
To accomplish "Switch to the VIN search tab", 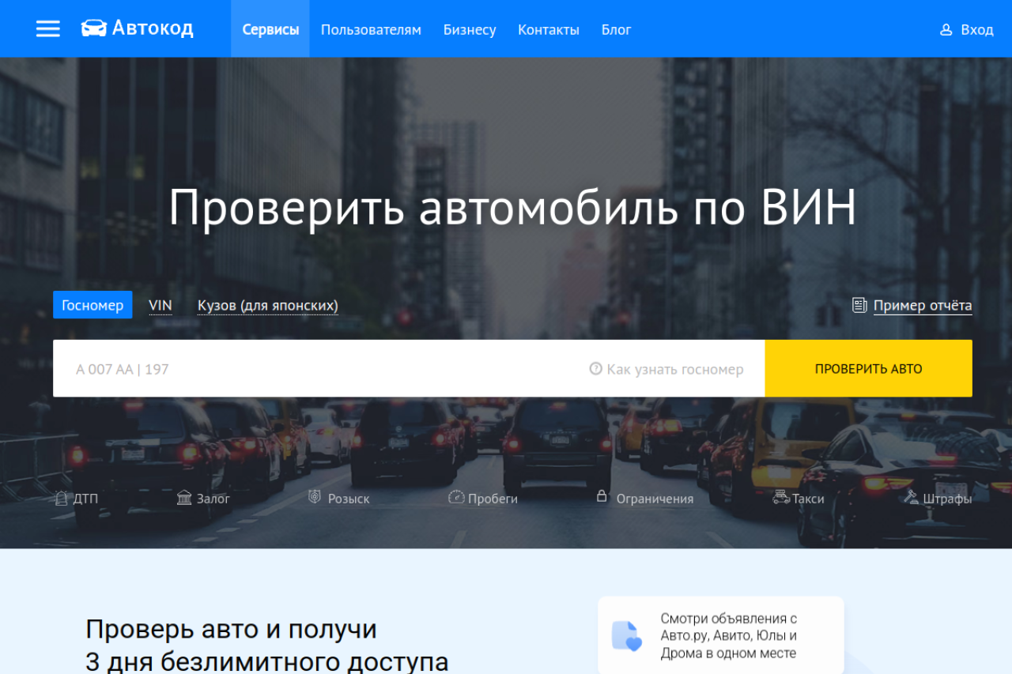I will click(x=160, y=306).
